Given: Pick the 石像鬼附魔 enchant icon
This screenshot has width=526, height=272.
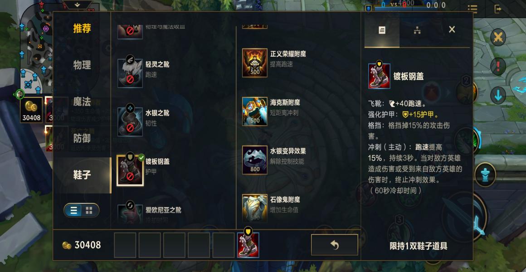Looking at the screenshot, I should pyautogui.click(x=255, y=208).
